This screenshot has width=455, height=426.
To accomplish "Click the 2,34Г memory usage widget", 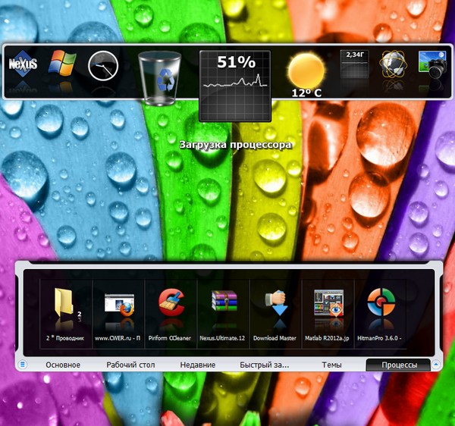I will click(353, 67).
